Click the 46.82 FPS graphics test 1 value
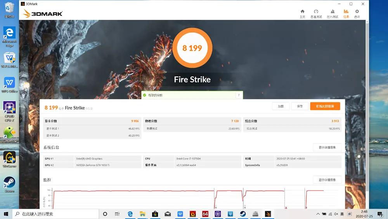 pyautogui.click(x=134, y=129)
